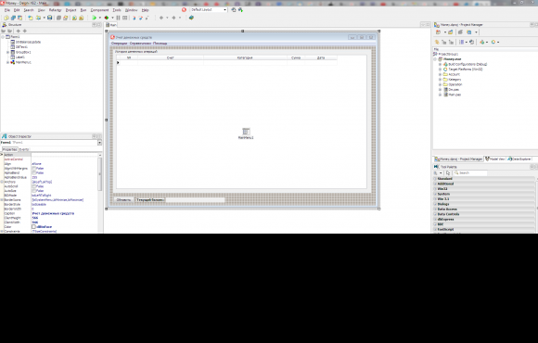Screen dimensions: 538x343
Task: Click the Tool Palette pointer arrow icon
Action: pos(448,172)
